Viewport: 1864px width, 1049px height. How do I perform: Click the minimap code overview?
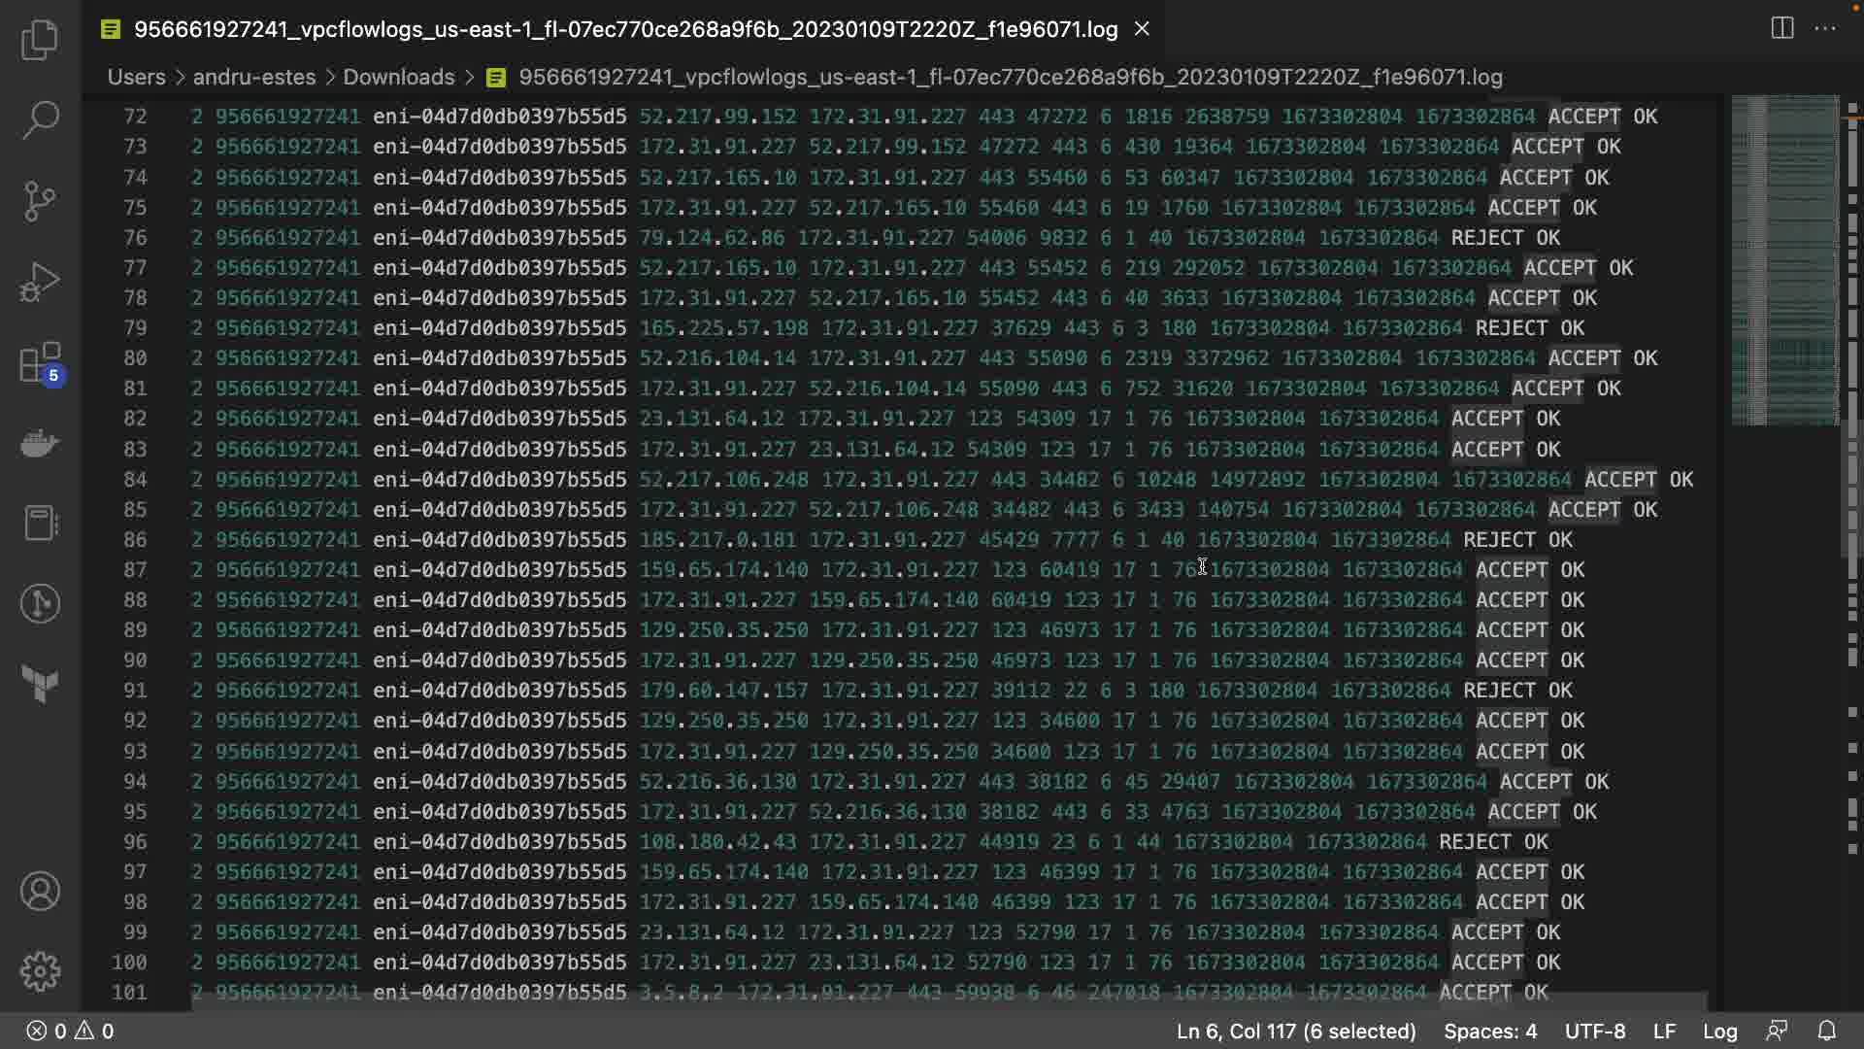pos(1784,260)
